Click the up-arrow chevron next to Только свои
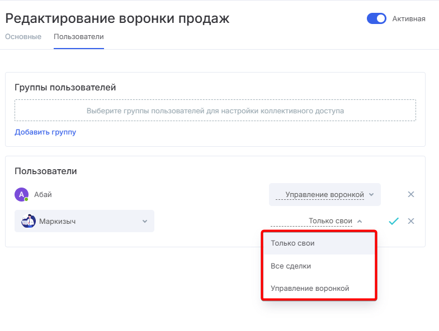Screen dimensions: 439x331 pyautogui.click(x=360, y=221)
